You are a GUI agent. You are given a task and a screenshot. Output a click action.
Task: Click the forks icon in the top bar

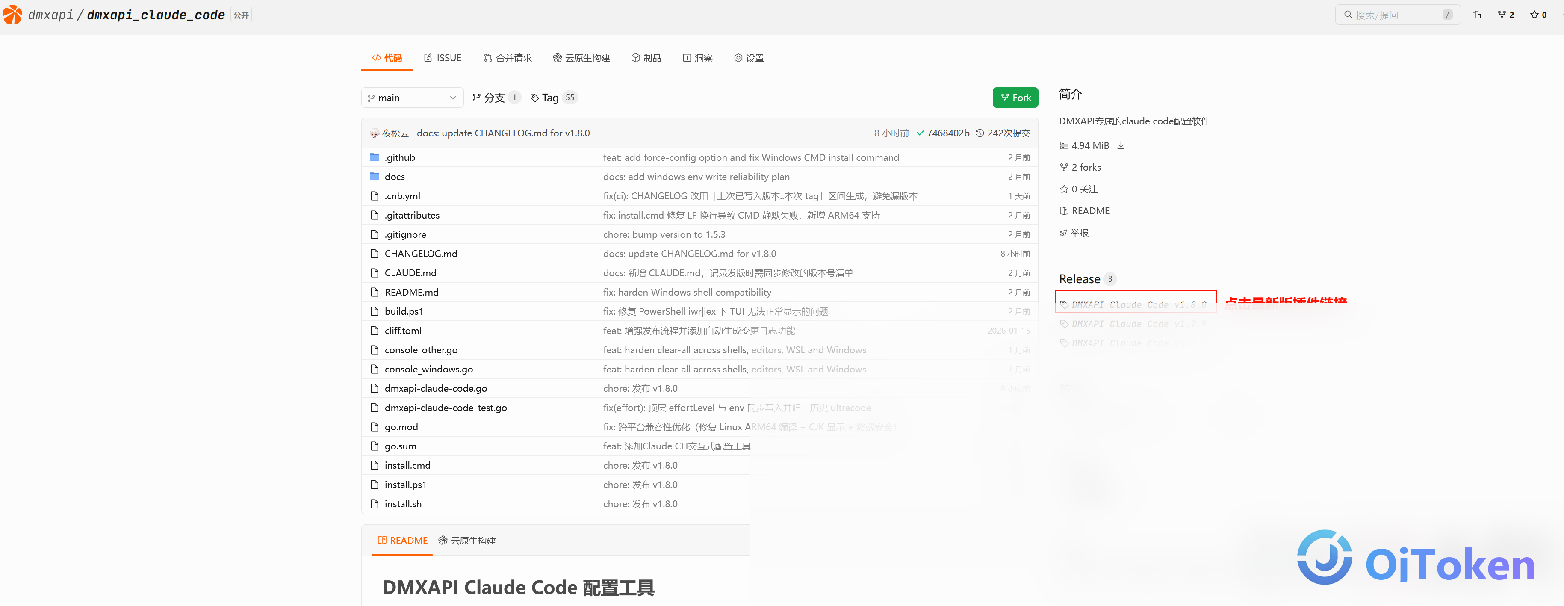coord(1502,15)
